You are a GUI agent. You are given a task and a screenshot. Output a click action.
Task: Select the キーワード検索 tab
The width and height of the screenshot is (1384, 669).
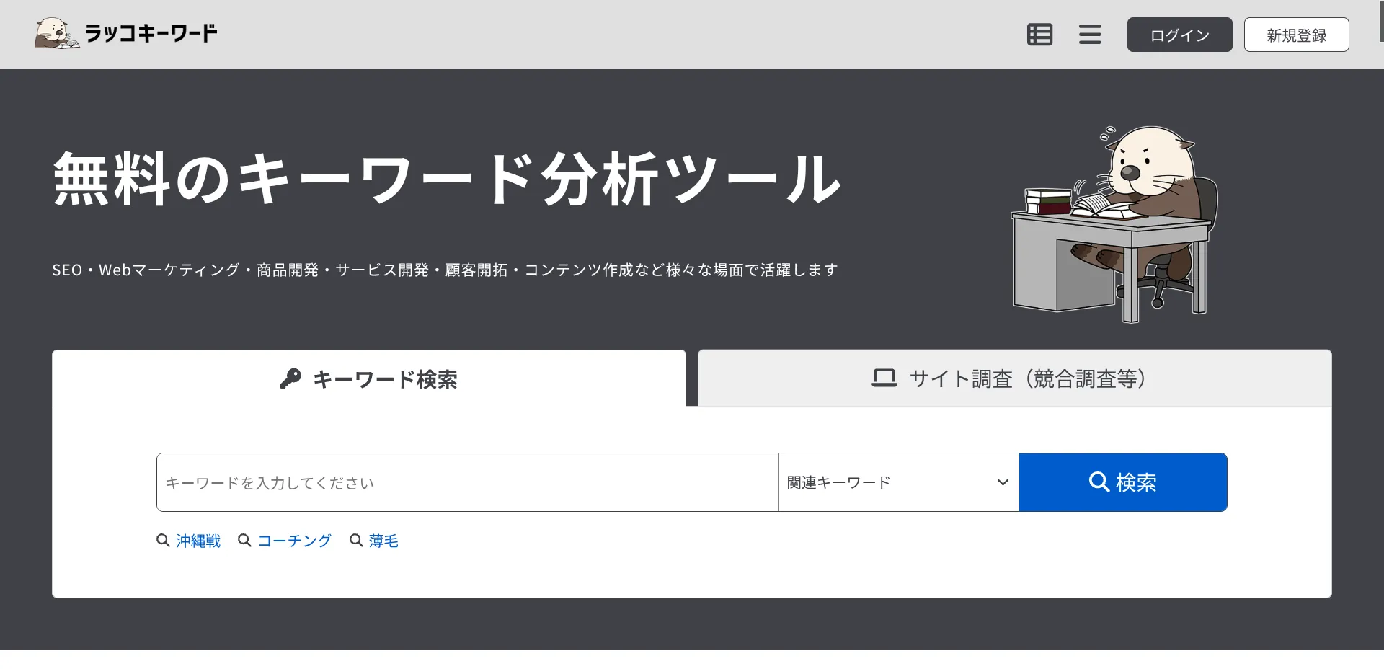368,378
